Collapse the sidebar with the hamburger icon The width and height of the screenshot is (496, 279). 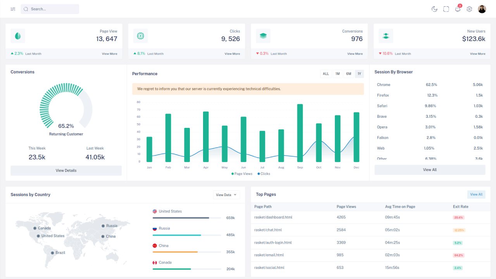[13, 9]
